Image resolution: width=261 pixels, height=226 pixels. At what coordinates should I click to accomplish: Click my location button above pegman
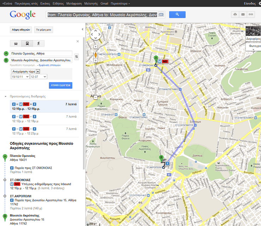[96, 47]
